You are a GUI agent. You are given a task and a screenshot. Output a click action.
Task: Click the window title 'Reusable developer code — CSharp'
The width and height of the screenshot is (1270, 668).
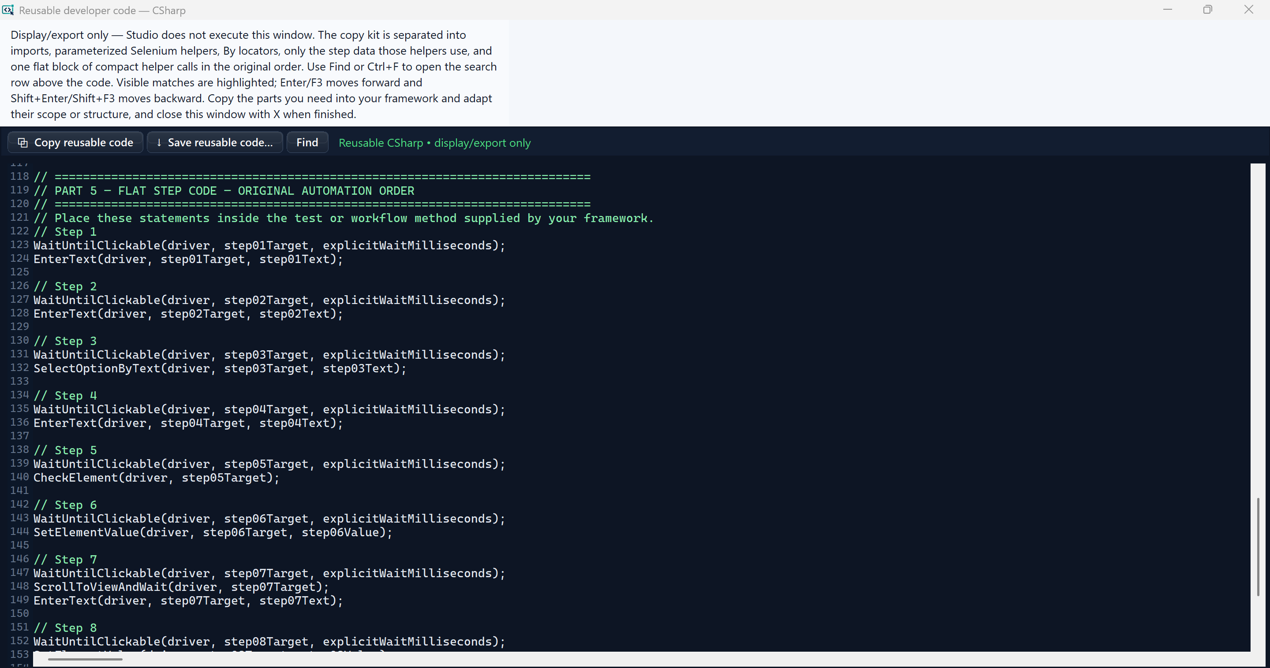(102, 10)
